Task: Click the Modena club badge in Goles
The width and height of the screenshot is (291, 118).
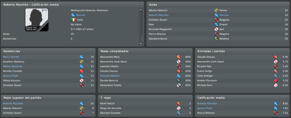Action: pos(216,39)
